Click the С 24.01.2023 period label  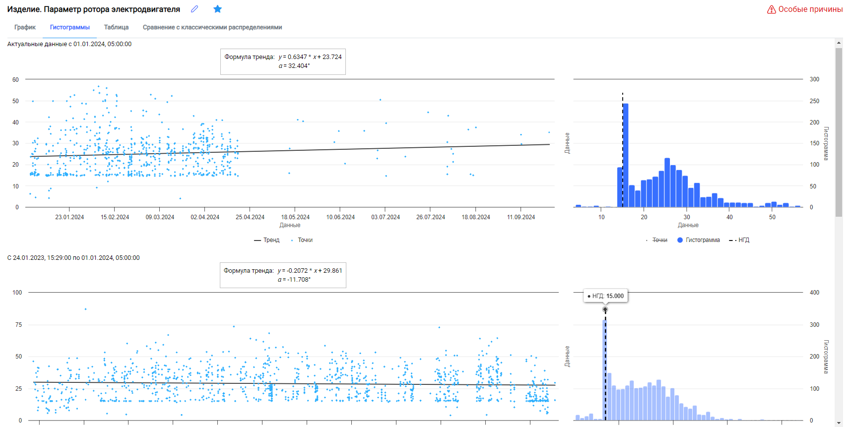pos(73,258)
